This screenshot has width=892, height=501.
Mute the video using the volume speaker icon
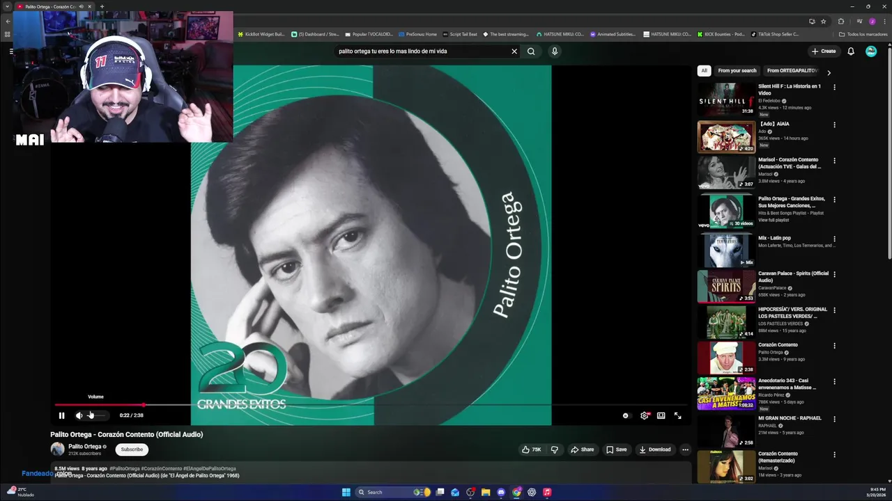tap(79, 415)
